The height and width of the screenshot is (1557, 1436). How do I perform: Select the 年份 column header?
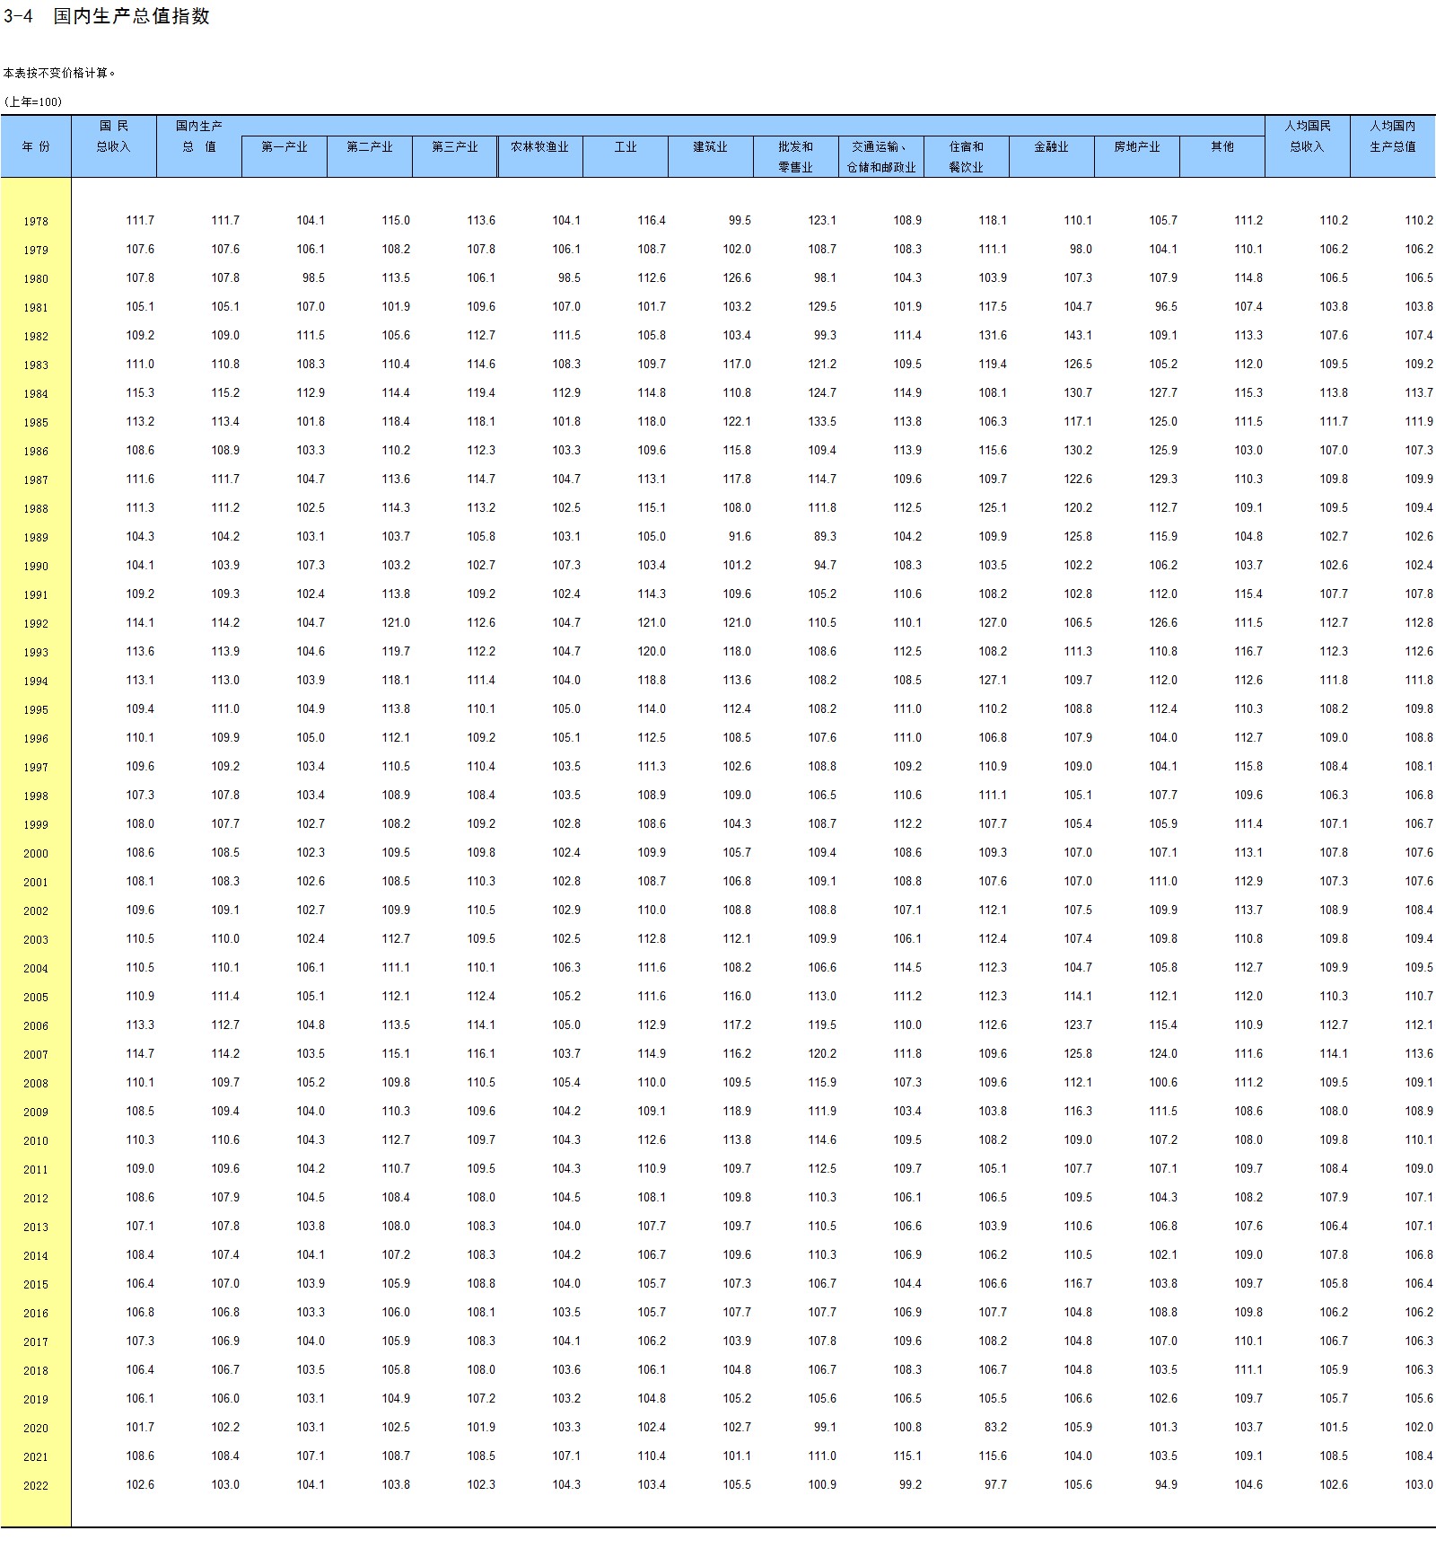[36, 146]
